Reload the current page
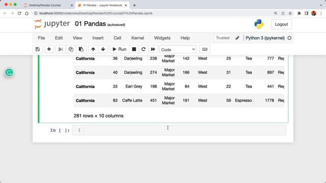The height and width of the screenshot is (183, 326). click(x=19, y=13)
